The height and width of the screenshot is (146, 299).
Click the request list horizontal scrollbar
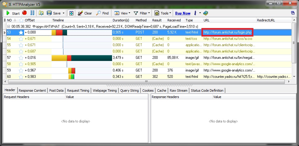(146, 81)
